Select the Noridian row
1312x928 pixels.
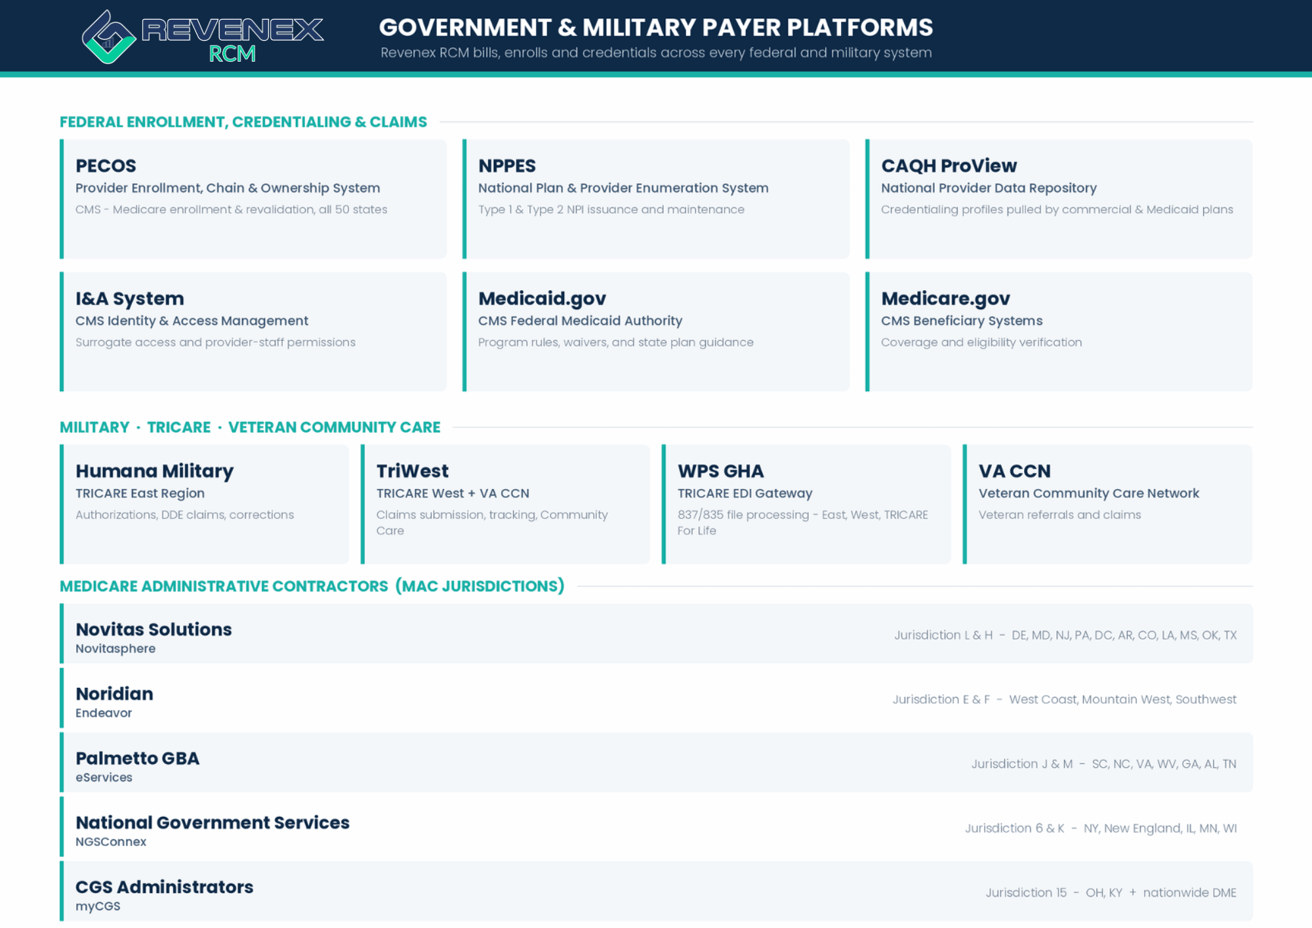pyautogui.click(x=656, y=698)
